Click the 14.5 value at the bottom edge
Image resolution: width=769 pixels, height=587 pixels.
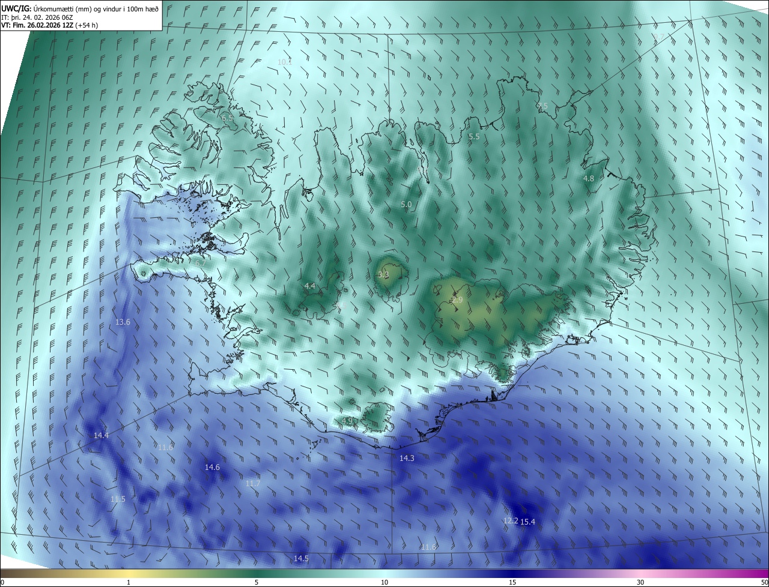(x=301, y=558)
